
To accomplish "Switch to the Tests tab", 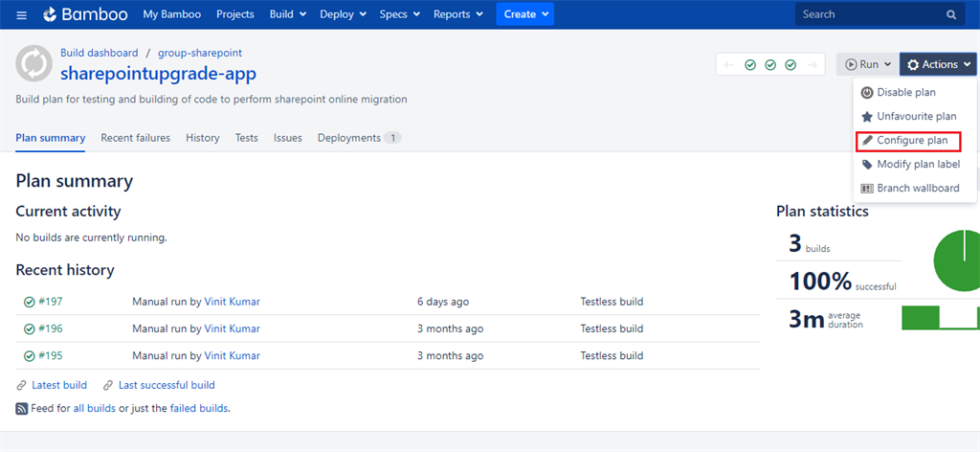I will coord(246,138).
